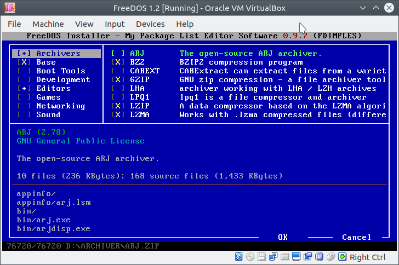Select the Archivers category
This screenshot has width=399, height=265.
pyautogui.click(x=58, y=53)
